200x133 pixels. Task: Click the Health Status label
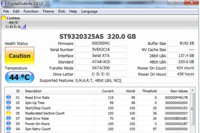(x=16, y=43)
